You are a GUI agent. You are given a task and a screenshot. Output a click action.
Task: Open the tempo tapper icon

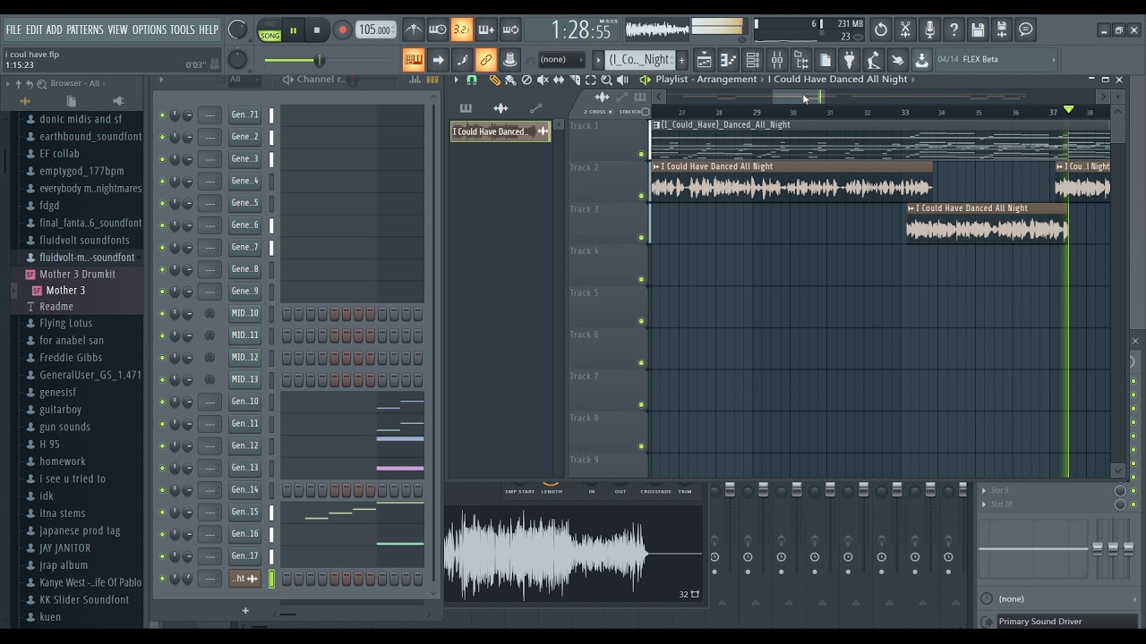[873, 60]
